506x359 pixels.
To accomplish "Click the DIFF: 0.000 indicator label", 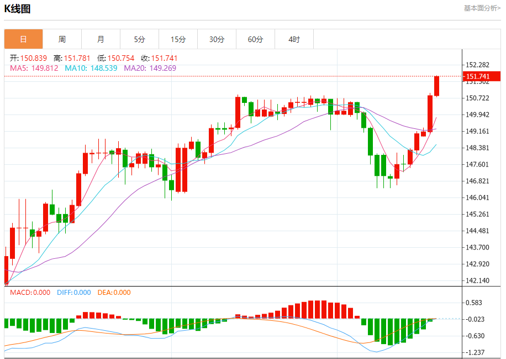I will click(73, 293).
